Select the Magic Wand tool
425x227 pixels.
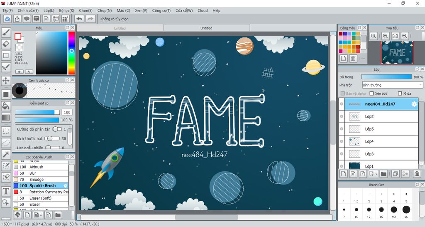(x=6, y=154)
